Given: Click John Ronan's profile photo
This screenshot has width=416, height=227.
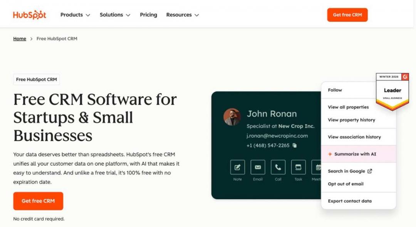Looking at the screenshot, I should click(232, 117).
